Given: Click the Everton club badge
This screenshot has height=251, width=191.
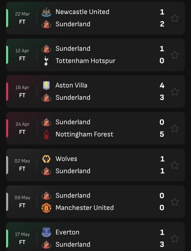Looking at the screenshot, I should click(46, 232).
